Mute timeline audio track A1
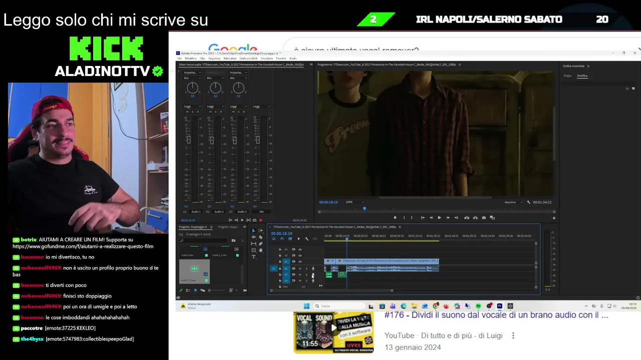The height and width of the screenshot is (360, 641). point(300,268)
